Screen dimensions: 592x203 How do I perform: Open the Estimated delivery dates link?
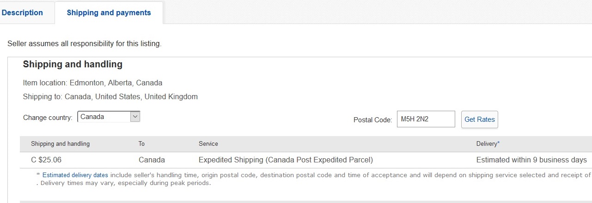tap(75, 175)
